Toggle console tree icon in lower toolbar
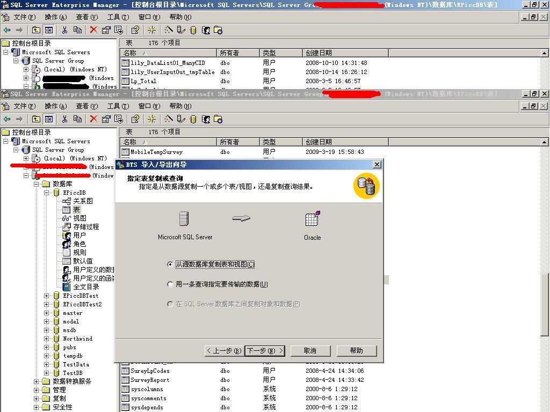This screenshot has width=550, height=412. tap(49, 119)
